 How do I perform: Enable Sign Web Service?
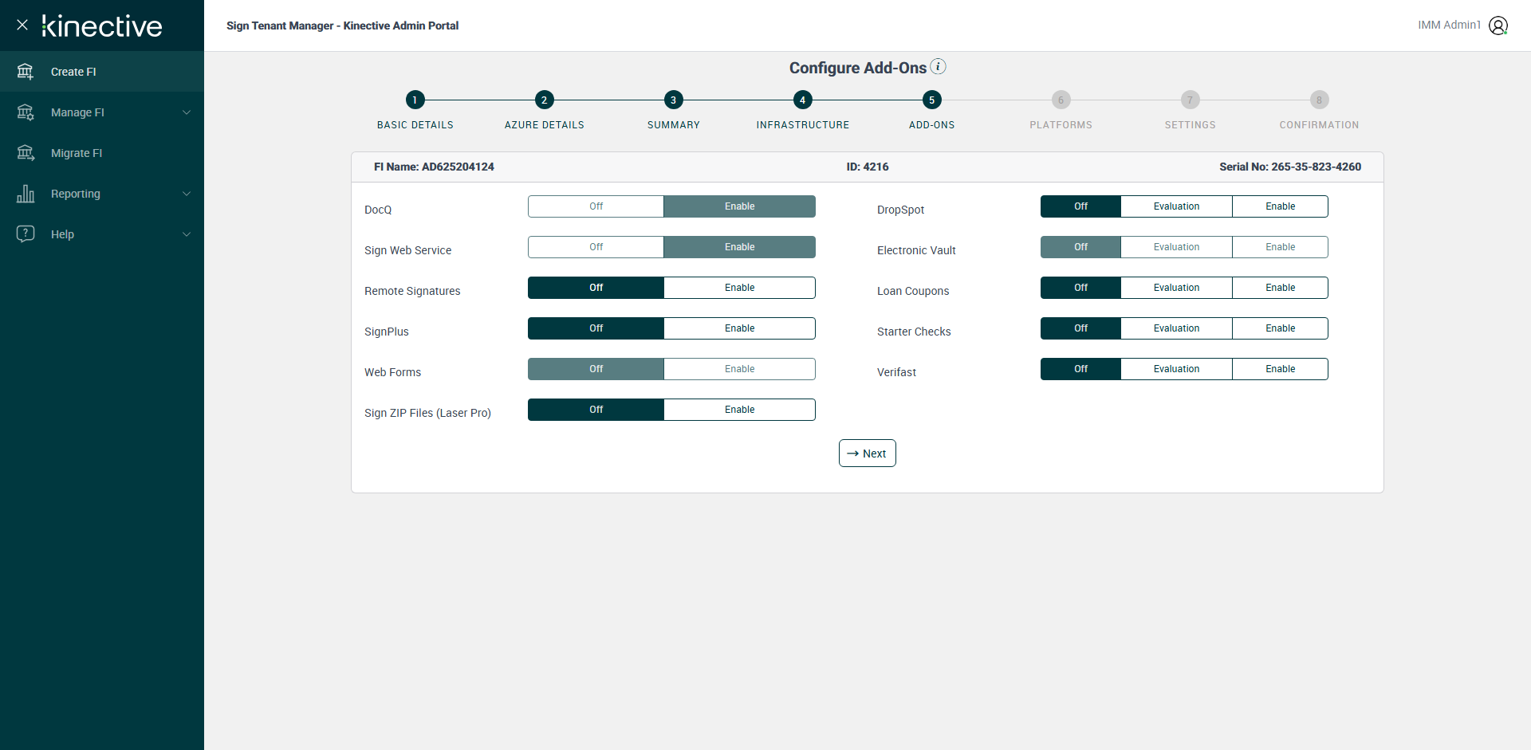739,247
